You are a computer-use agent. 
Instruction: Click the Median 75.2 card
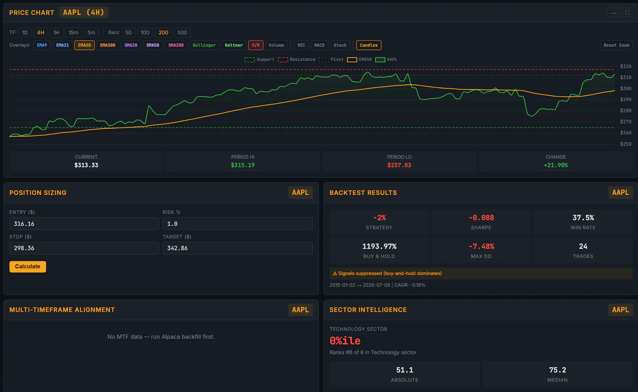click(x=557, y=374)
